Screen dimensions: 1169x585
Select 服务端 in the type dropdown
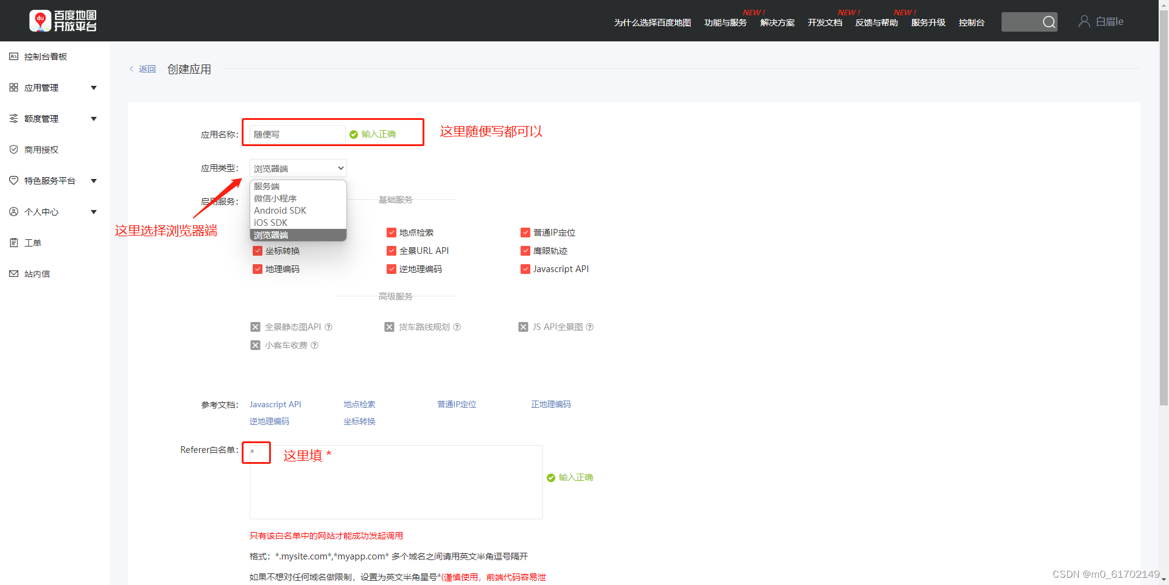[298, 186]
